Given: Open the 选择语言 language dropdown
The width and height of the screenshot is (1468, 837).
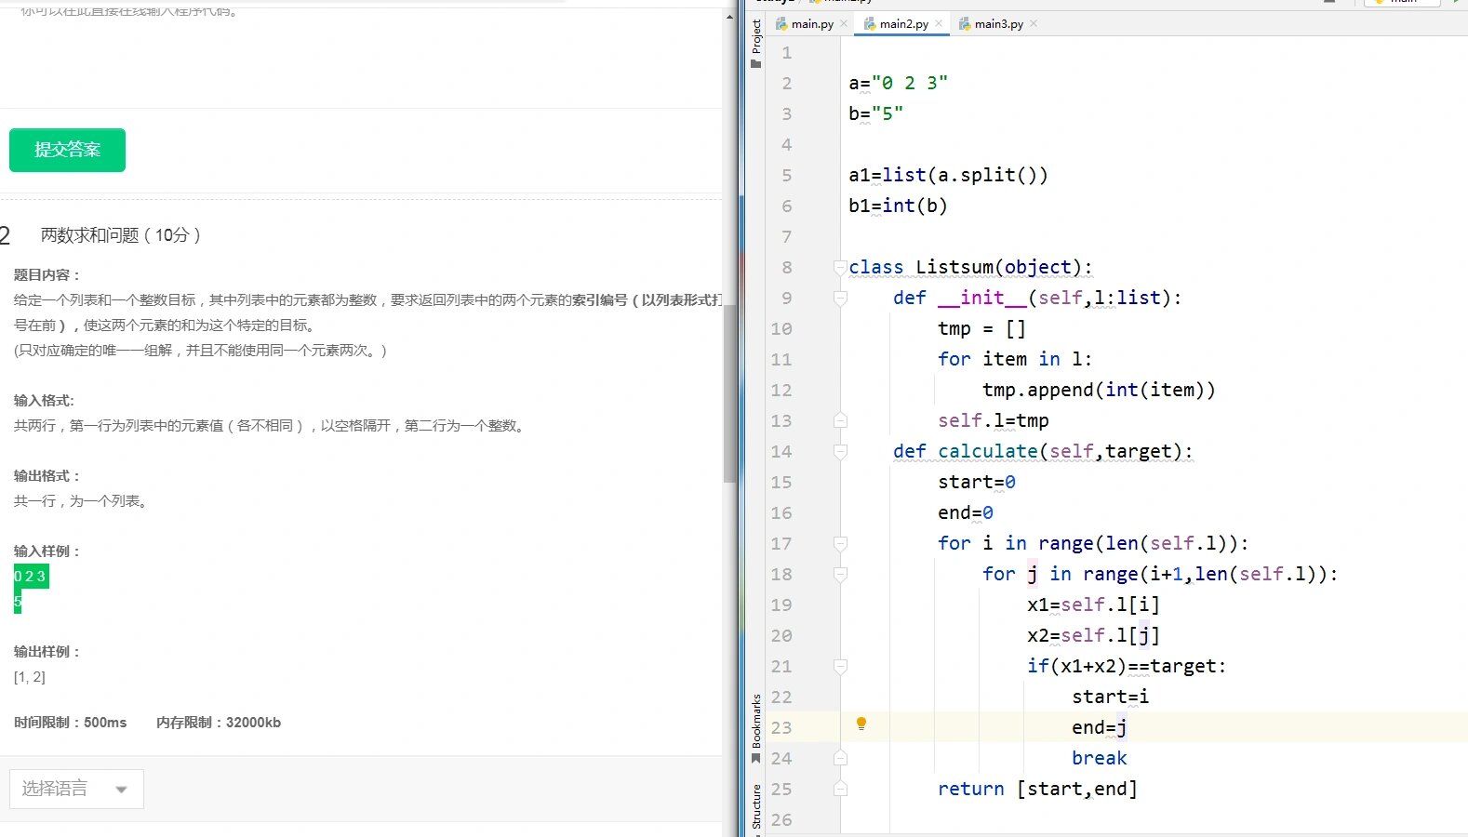Looking at the screenshot, I should (76, 789).
